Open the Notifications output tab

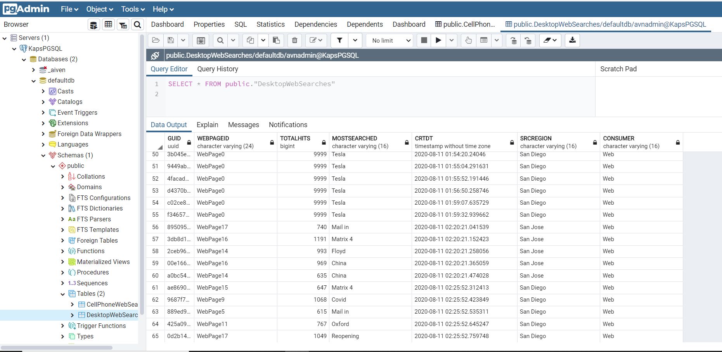(x=288, y=125)
